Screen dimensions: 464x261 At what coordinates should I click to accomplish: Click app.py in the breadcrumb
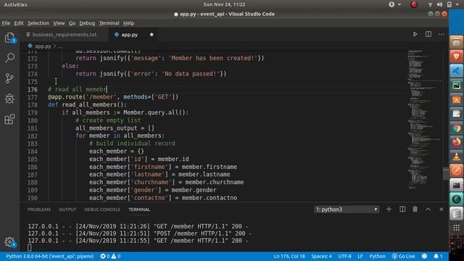tap(43, 46)
